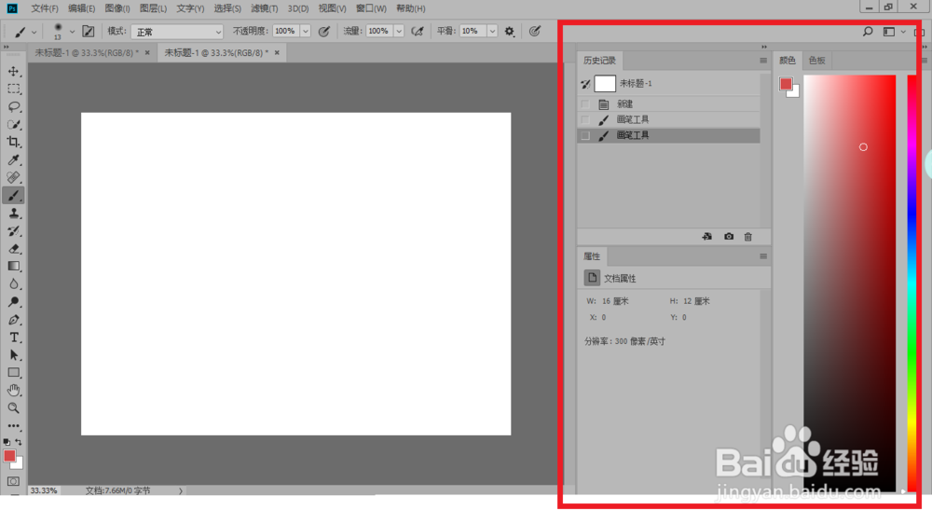Viewport: 932px width, 524px height.
Task: Delete current history state with trash icon
Action: click(747, 237)
